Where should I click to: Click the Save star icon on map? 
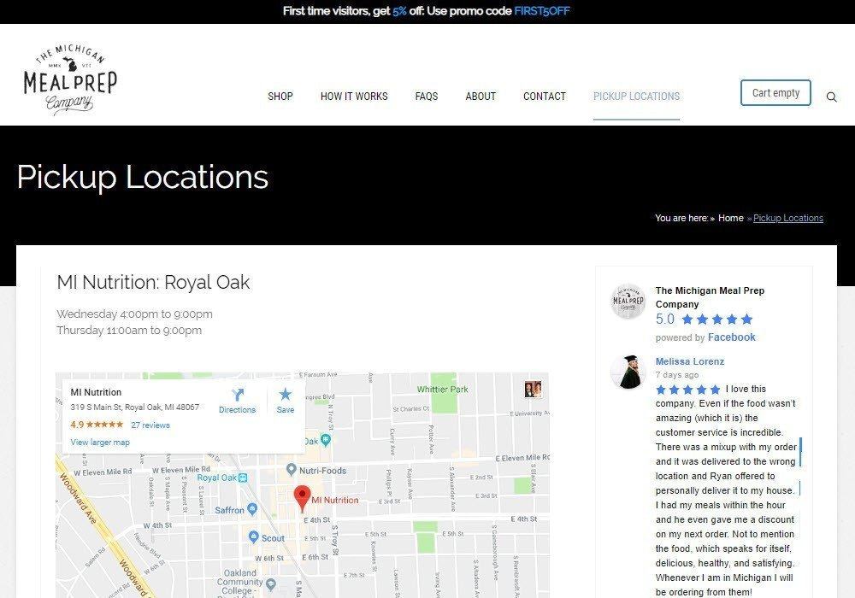click(x=286, y=394)
